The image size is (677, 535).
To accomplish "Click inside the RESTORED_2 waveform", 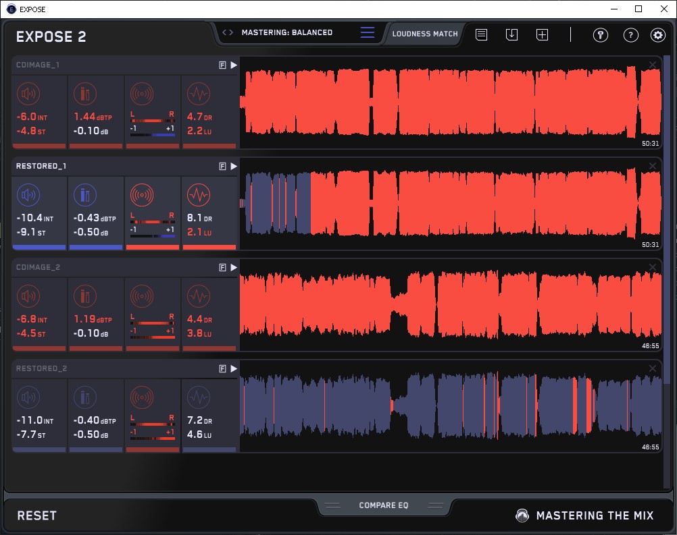I will point(451,406).
